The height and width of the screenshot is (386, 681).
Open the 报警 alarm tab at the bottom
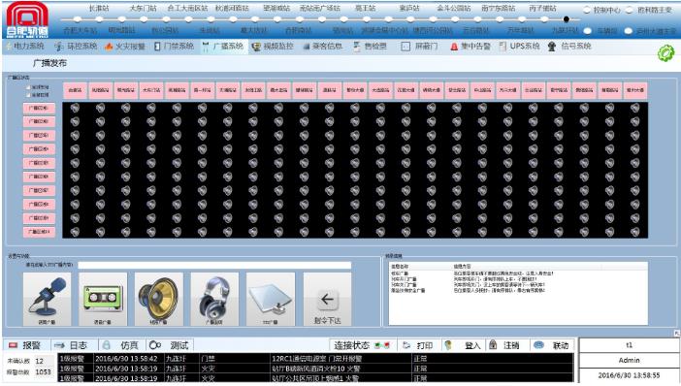[26, 345]
